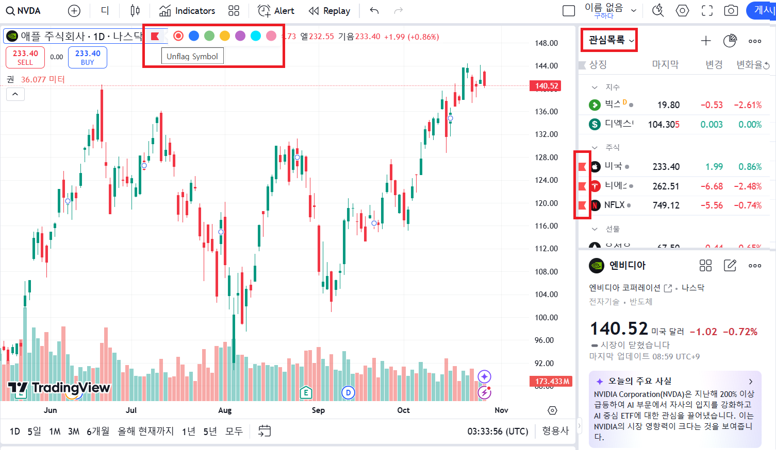Image resolution: width=776 pixels, height=450 pixels.
Task: Redo chart action
Action: click(398, 11)
